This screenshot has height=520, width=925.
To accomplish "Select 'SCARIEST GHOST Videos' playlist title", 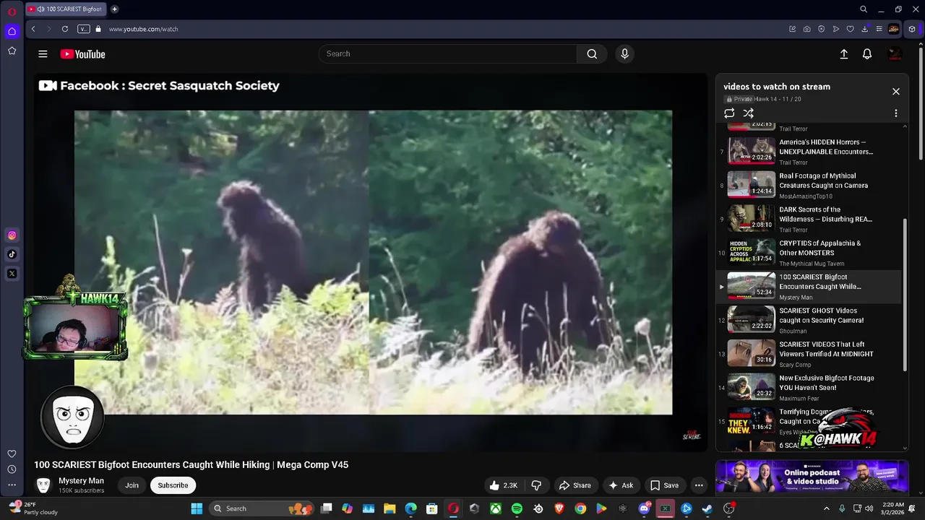I will click(821, 316).
